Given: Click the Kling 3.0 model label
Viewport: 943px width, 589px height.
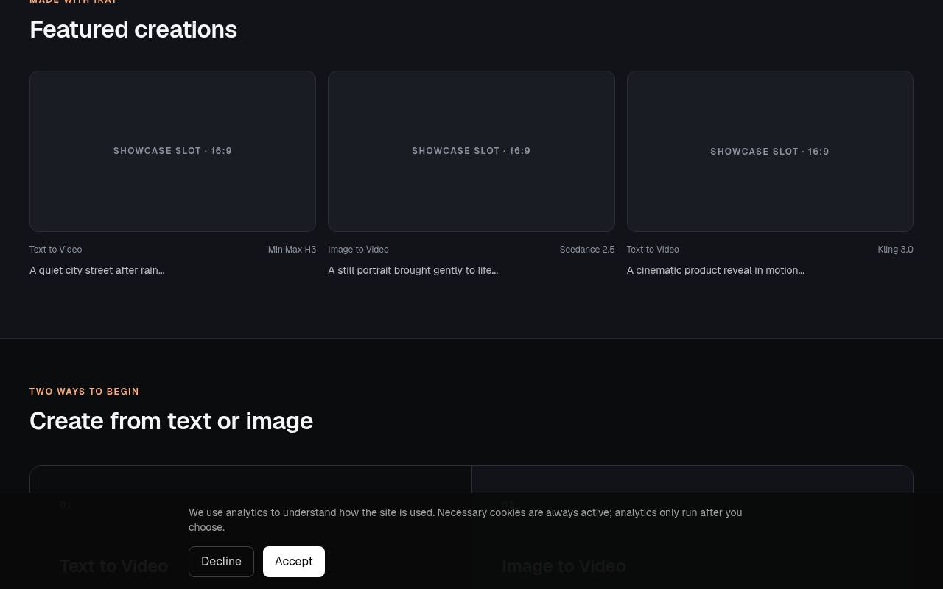Looking at the screenshot, I should (895, 250).
